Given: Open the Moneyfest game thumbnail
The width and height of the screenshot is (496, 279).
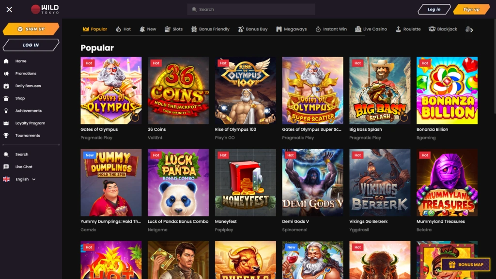Looking at the screenshot, I should [246, 183].
